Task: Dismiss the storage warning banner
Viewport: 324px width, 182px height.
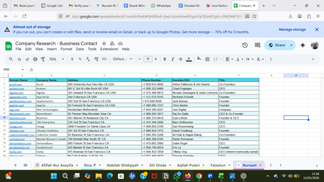Action: point(317,29)
